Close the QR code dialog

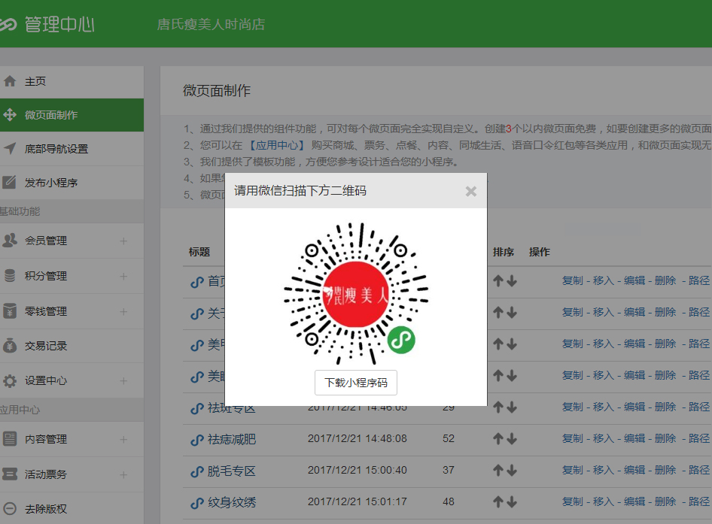(x=471, y=191)
